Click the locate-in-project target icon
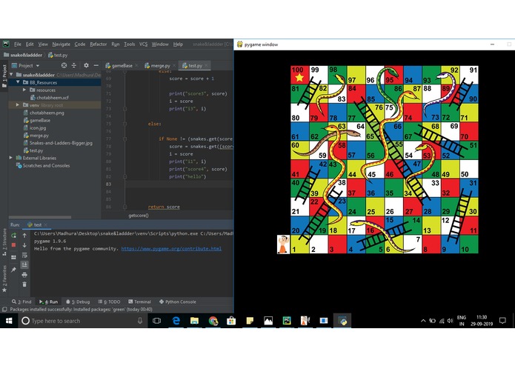The height and width of the screenshot is (366, 515). (64, 65)
